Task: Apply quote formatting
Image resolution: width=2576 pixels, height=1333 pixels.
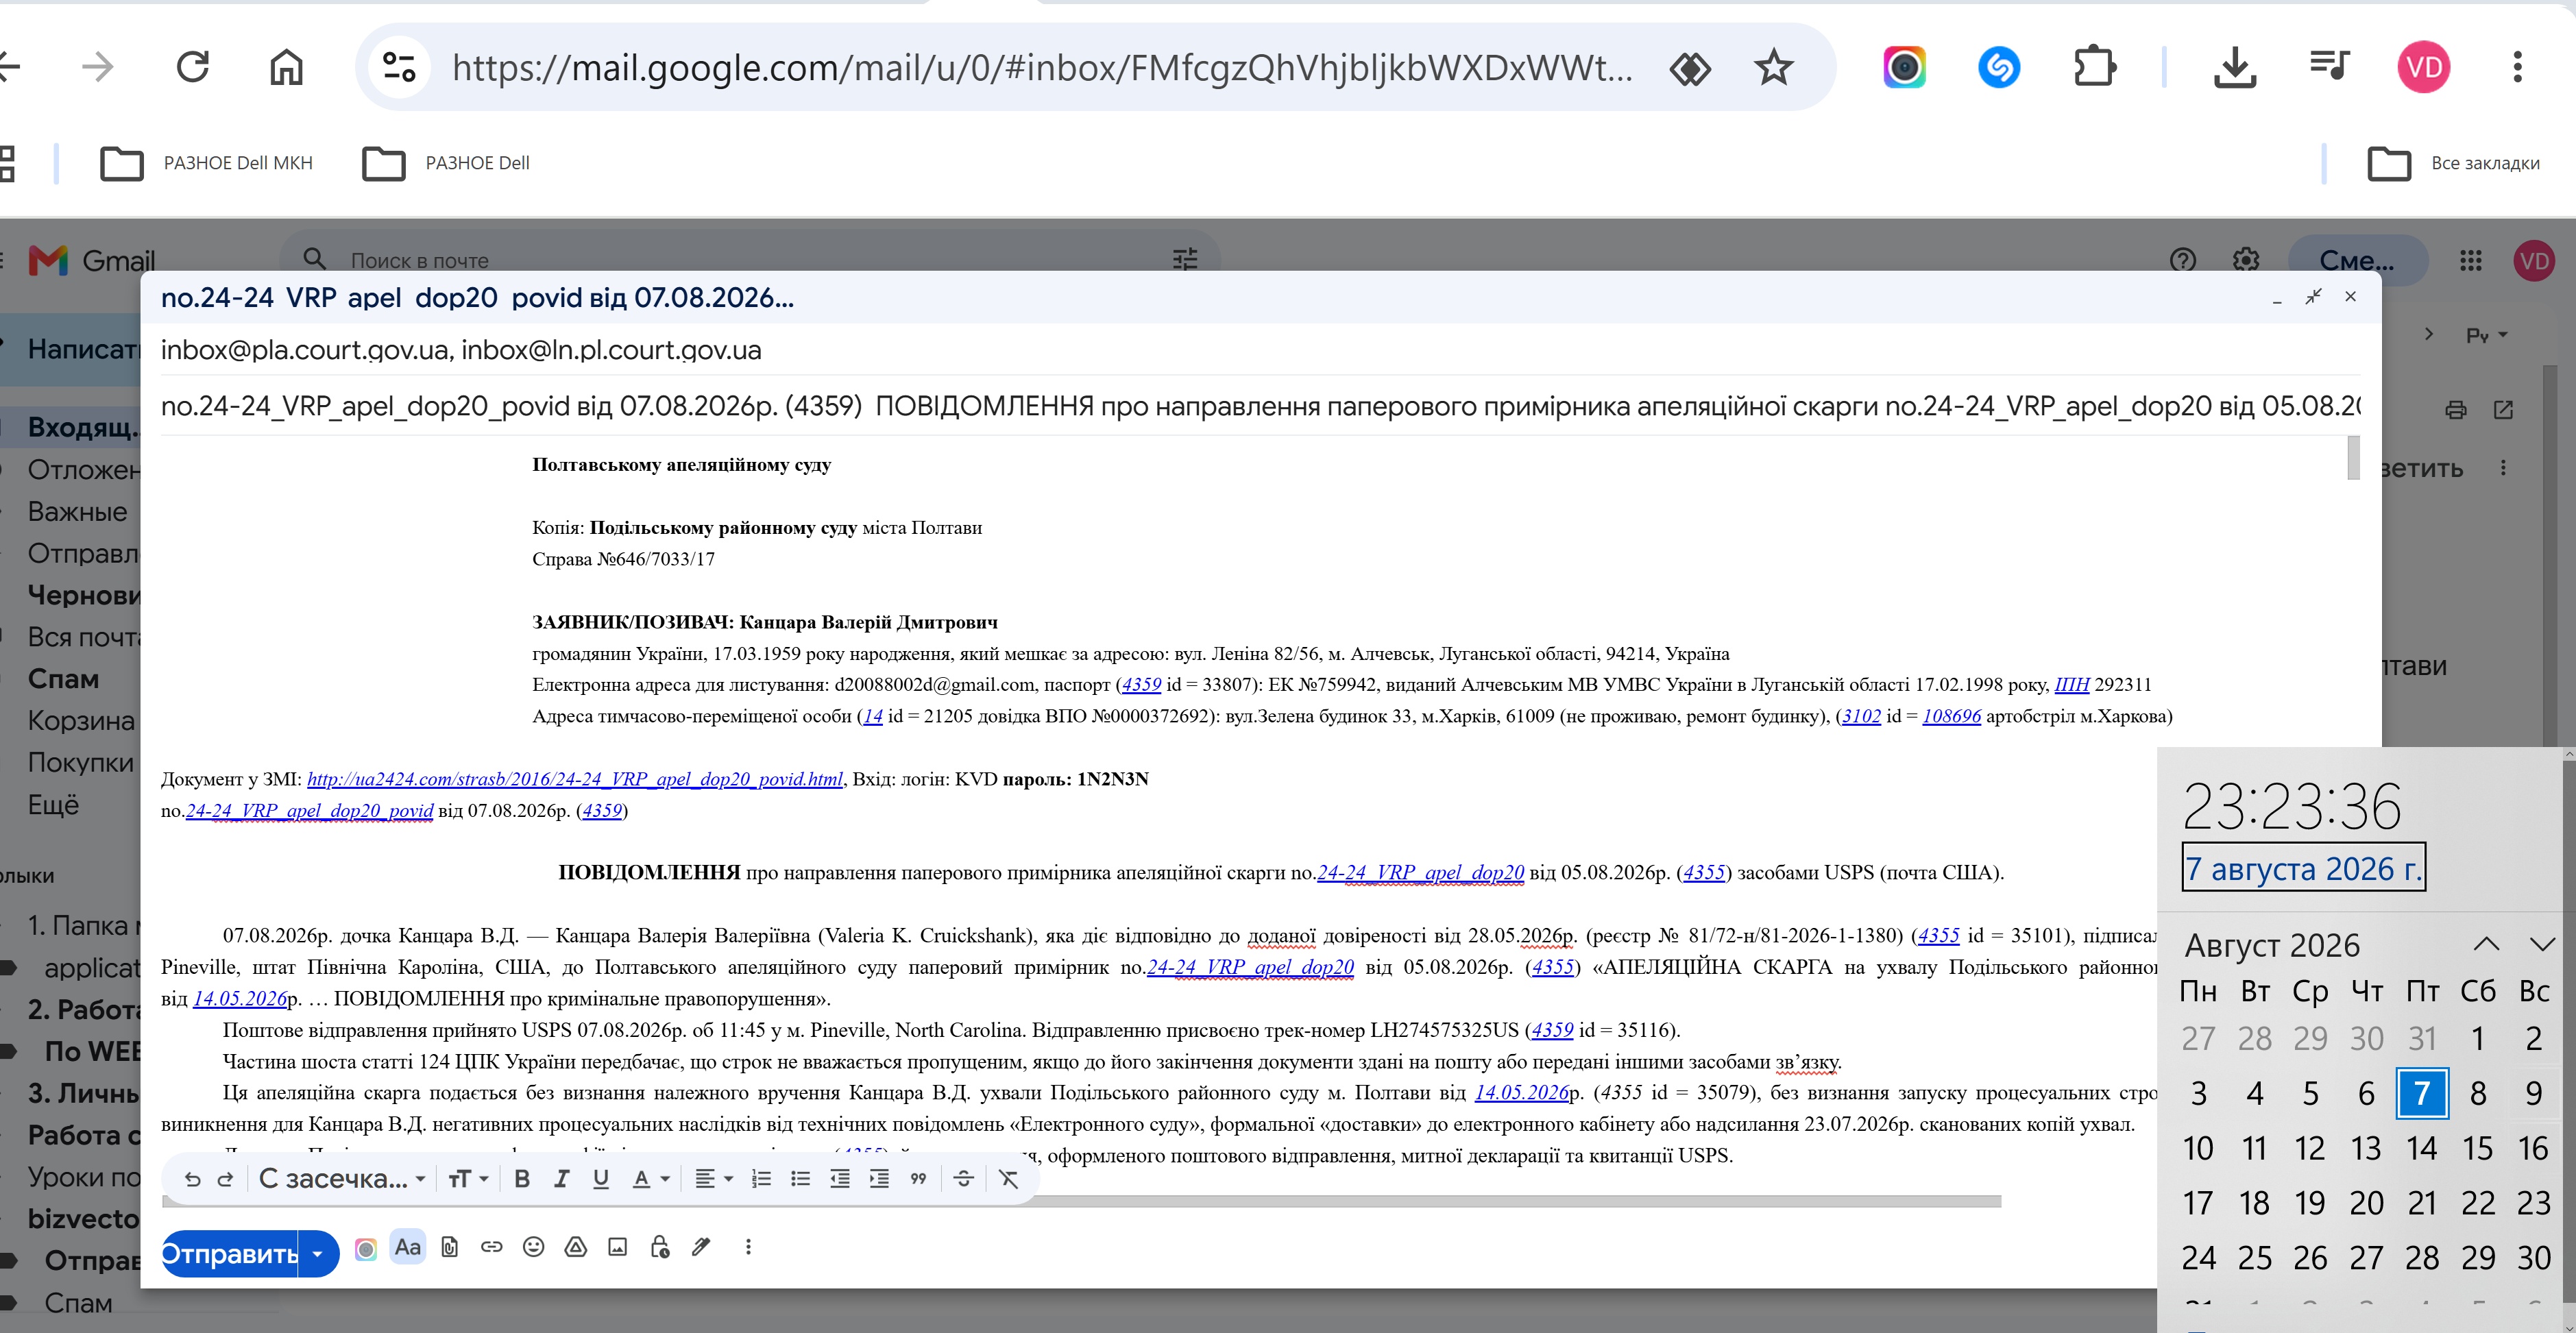Action: [x=918, y=1179]
